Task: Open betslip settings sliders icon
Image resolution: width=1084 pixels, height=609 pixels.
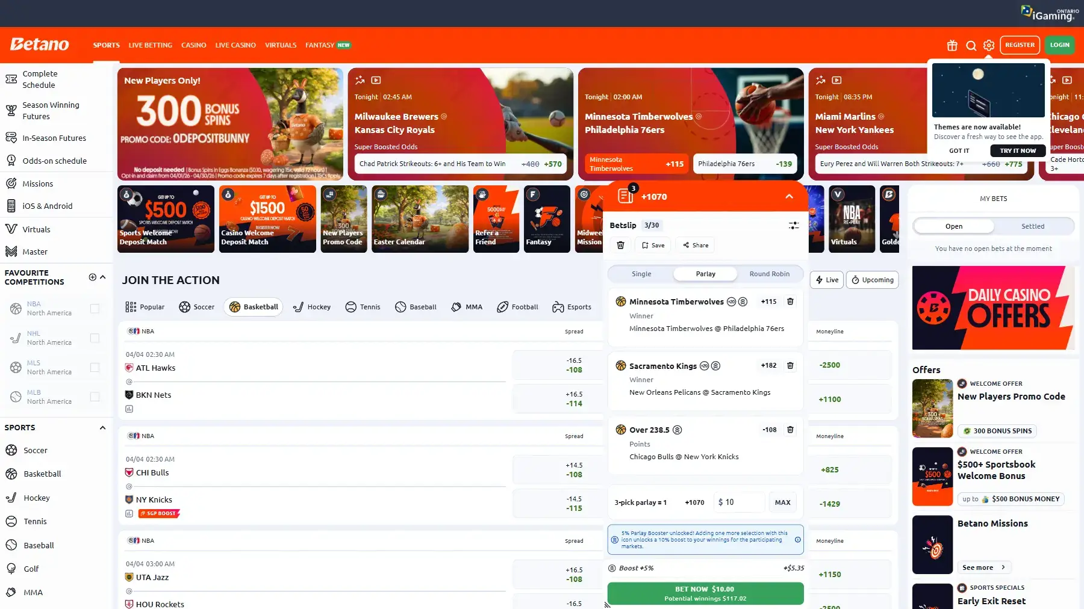Action: coord(794,225)
